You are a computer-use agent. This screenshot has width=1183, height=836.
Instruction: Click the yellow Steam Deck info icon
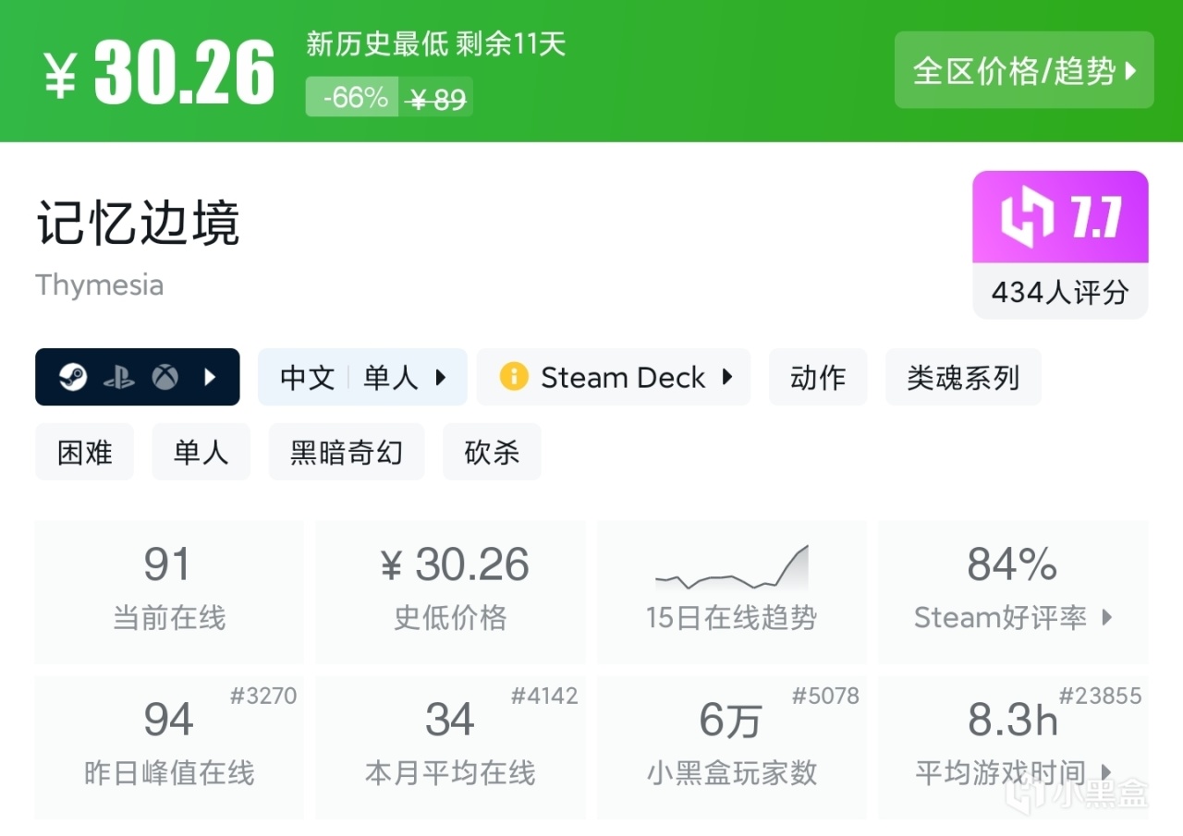pyautogui.click(x=513, y=377)
